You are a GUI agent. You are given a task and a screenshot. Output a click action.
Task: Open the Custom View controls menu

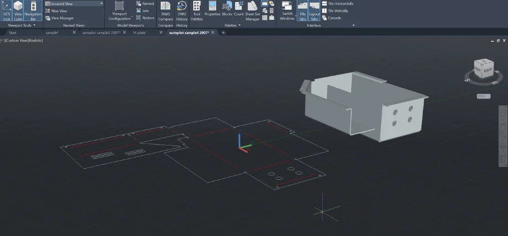coord(16,40)
